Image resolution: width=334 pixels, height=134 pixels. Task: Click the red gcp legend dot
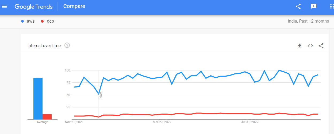click(42, 21)
